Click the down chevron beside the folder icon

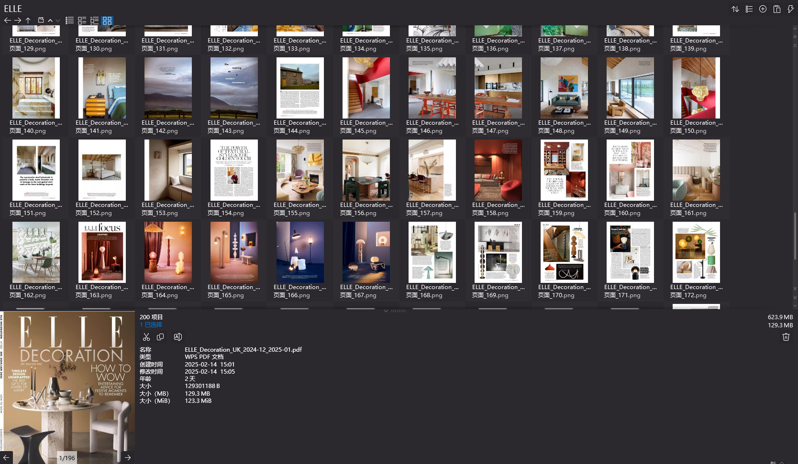coord(58,21)
